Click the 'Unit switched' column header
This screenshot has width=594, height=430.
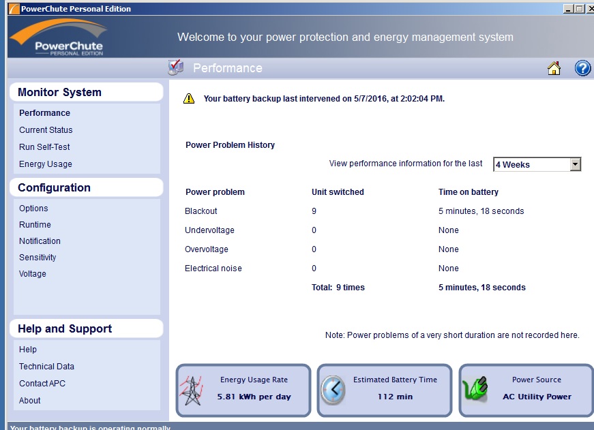click(338, 192)
